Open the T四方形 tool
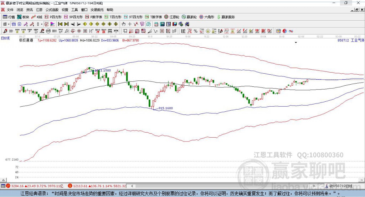The height and width of the screenshot is (197, 365). point(113,17)
